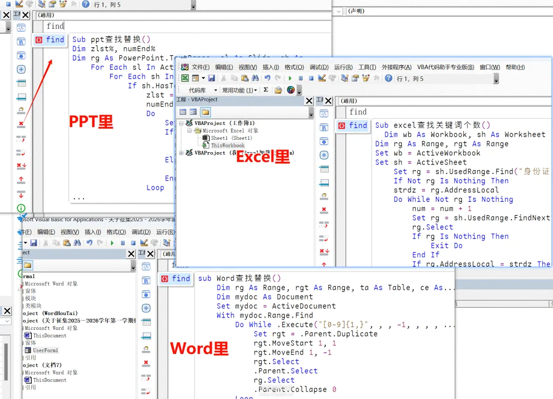Run macro with green play icon in Word window

click(112, 243)
